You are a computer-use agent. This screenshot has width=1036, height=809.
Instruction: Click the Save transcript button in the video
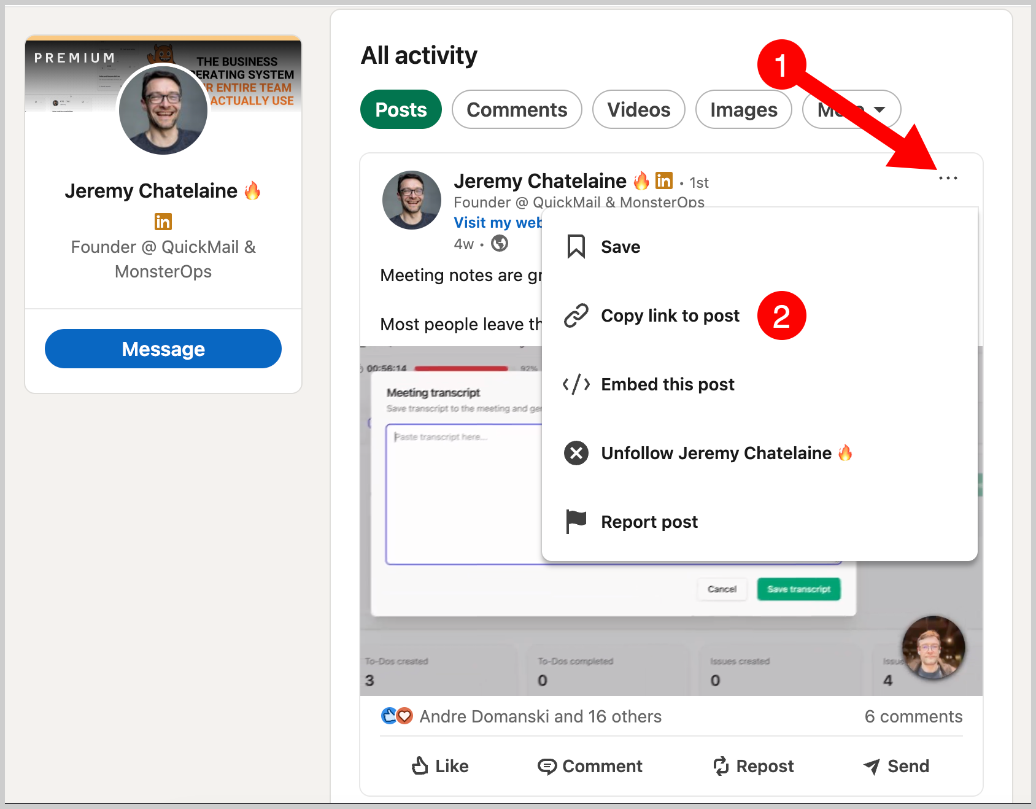[798, 589]
